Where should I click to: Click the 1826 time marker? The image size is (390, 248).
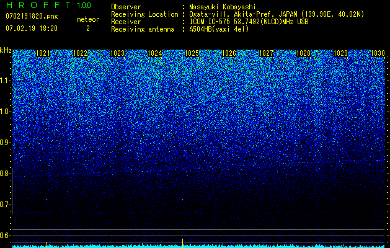pos(229,53)
